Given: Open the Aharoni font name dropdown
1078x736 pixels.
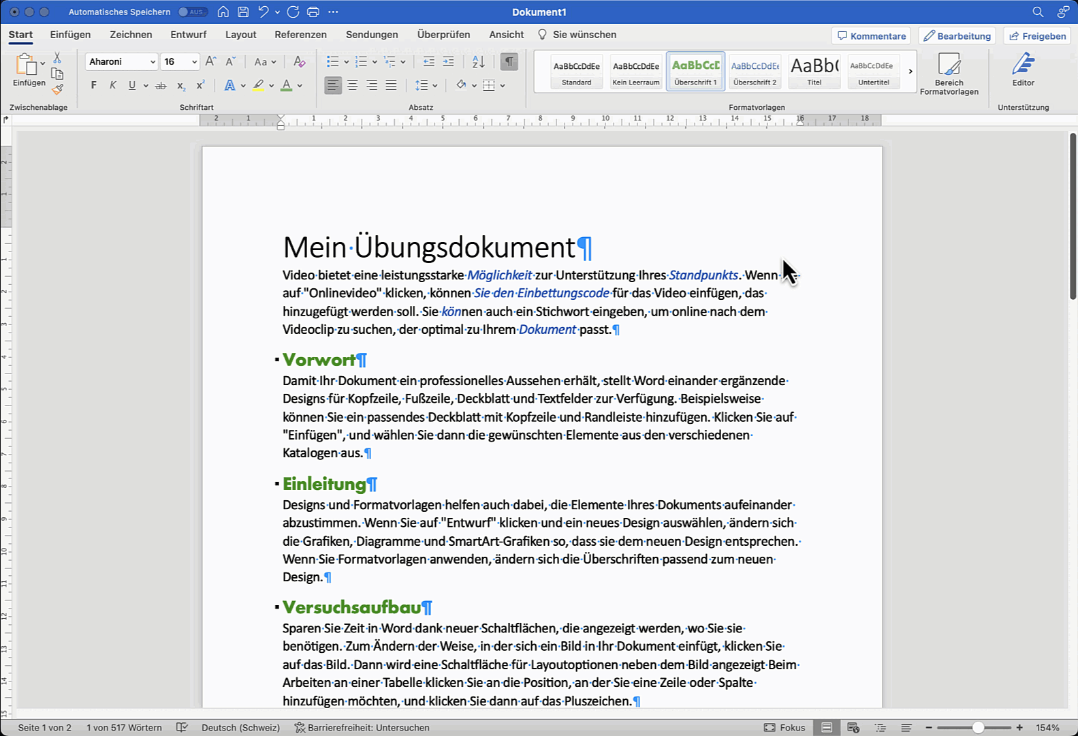Looking at the screenshot, I should [x=153, y=62].
